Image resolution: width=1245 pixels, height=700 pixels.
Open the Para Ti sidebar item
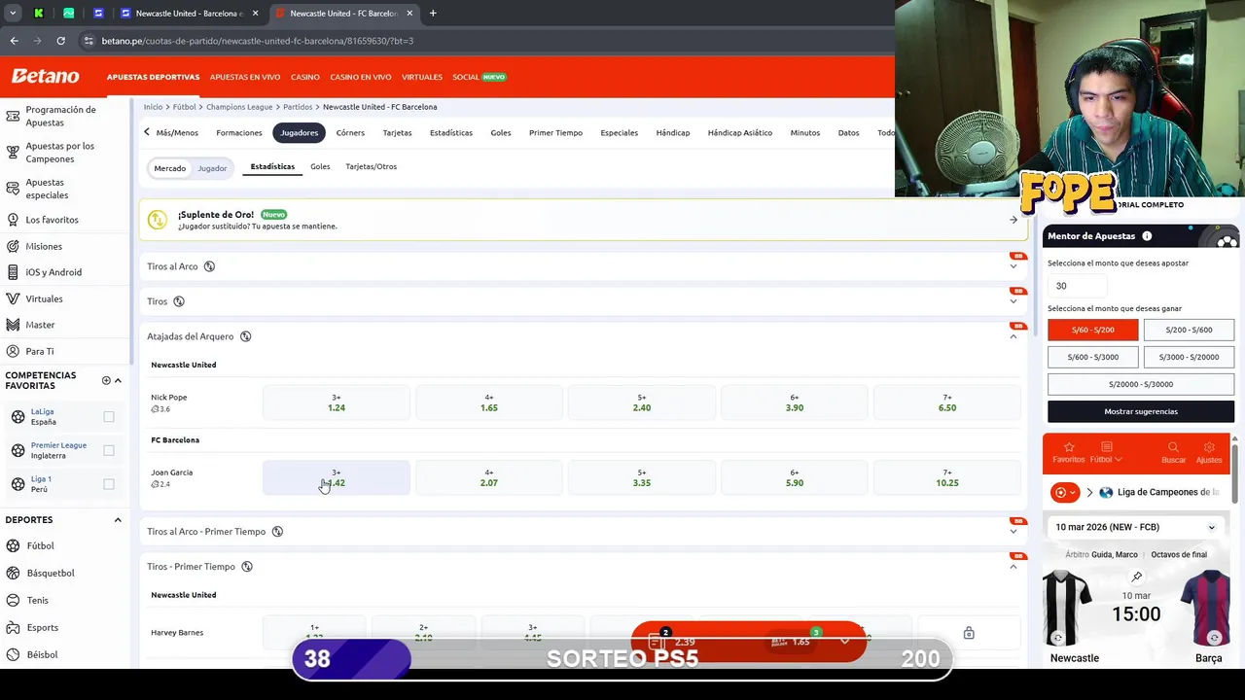coord(39,351)
